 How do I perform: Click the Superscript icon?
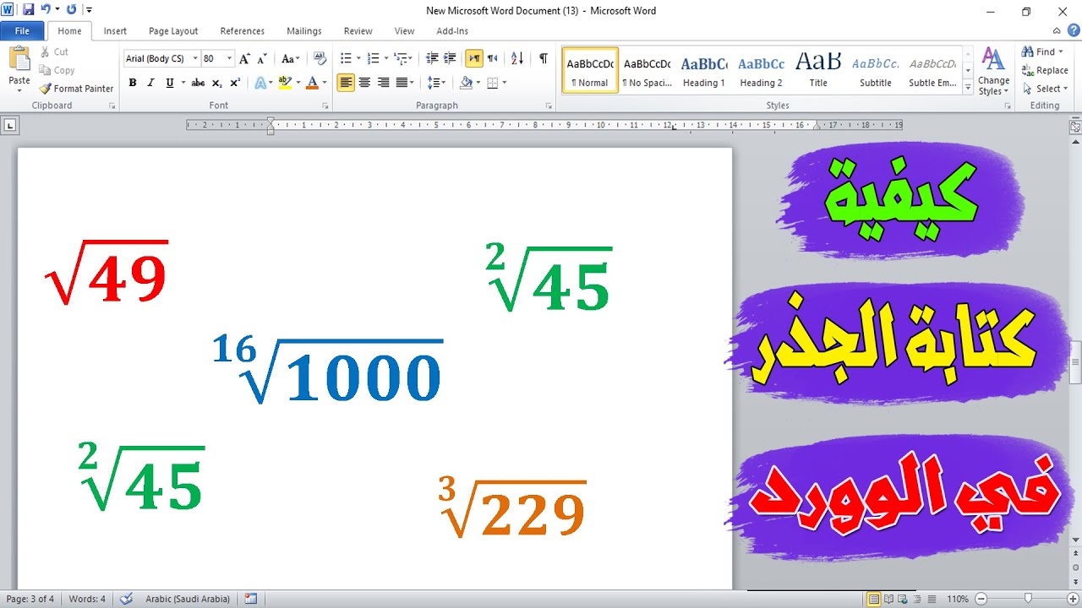click(x=235, y=83)
